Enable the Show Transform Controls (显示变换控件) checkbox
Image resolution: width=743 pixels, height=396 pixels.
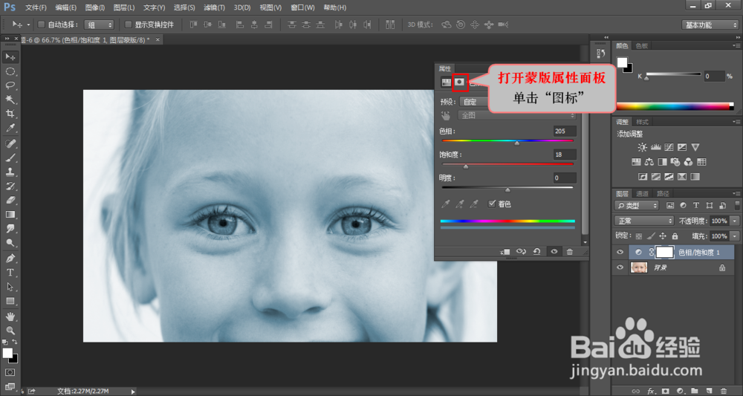click(128, 25)
